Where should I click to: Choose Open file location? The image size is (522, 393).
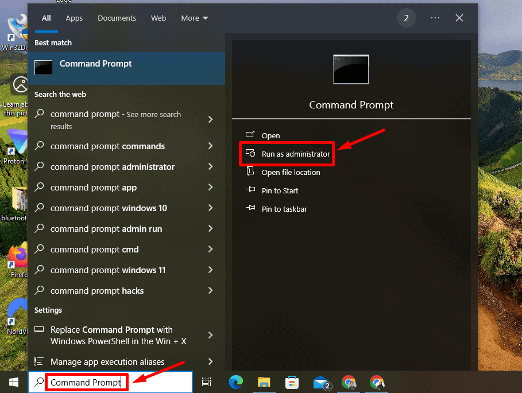(291, 172)
